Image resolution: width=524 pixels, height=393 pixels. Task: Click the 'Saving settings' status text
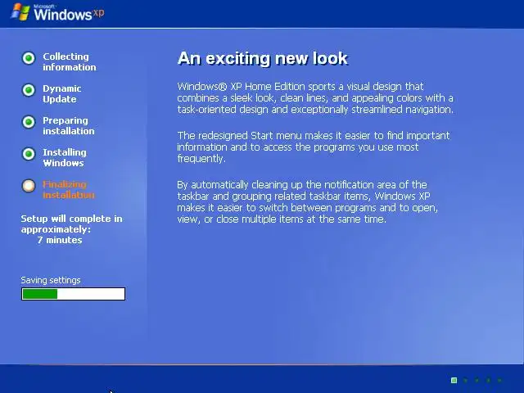pos(51,280)
